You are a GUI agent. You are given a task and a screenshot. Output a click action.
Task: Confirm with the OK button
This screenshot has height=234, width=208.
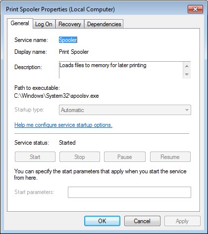pyautogui.click(x=102, y=221)
